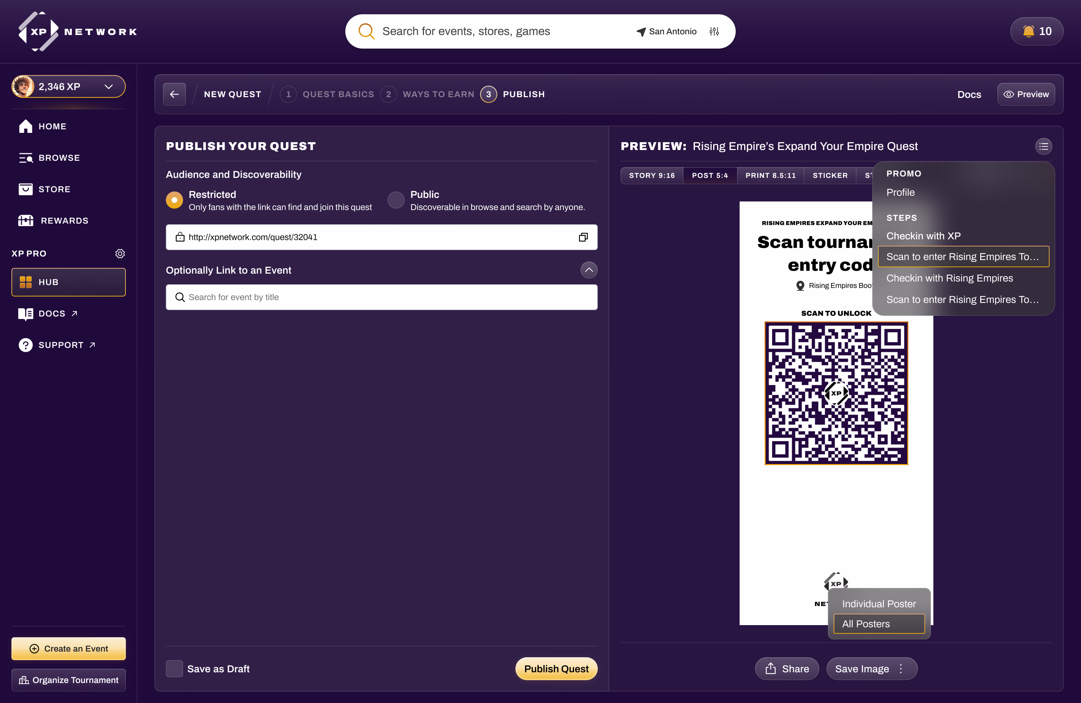
Task: Click the San Antonio location arrow
Action: coord(641,32)
